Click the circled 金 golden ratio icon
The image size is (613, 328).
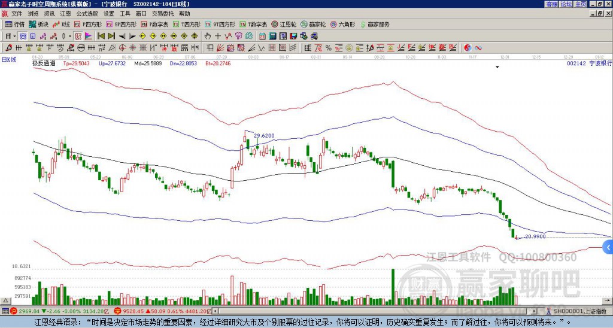tap(349, 48)
